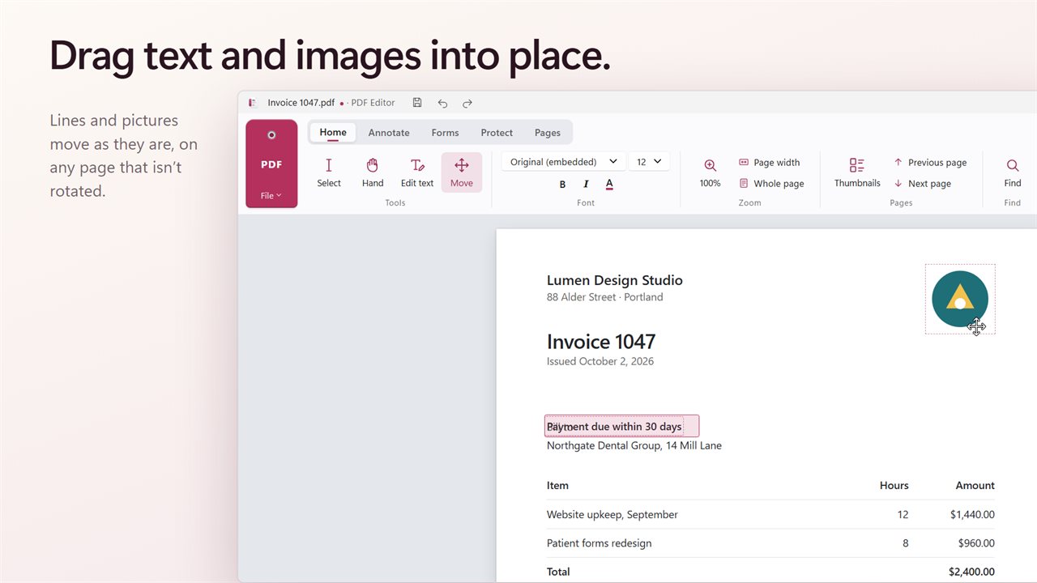The height and width of the screenshot is (583, 1037).
Task: Choose the Edit text tool
Action: tap(417, 172)
